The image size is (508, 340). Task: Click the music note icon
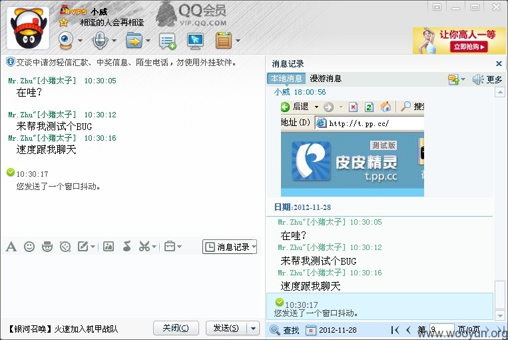click(x=127, y=247)
